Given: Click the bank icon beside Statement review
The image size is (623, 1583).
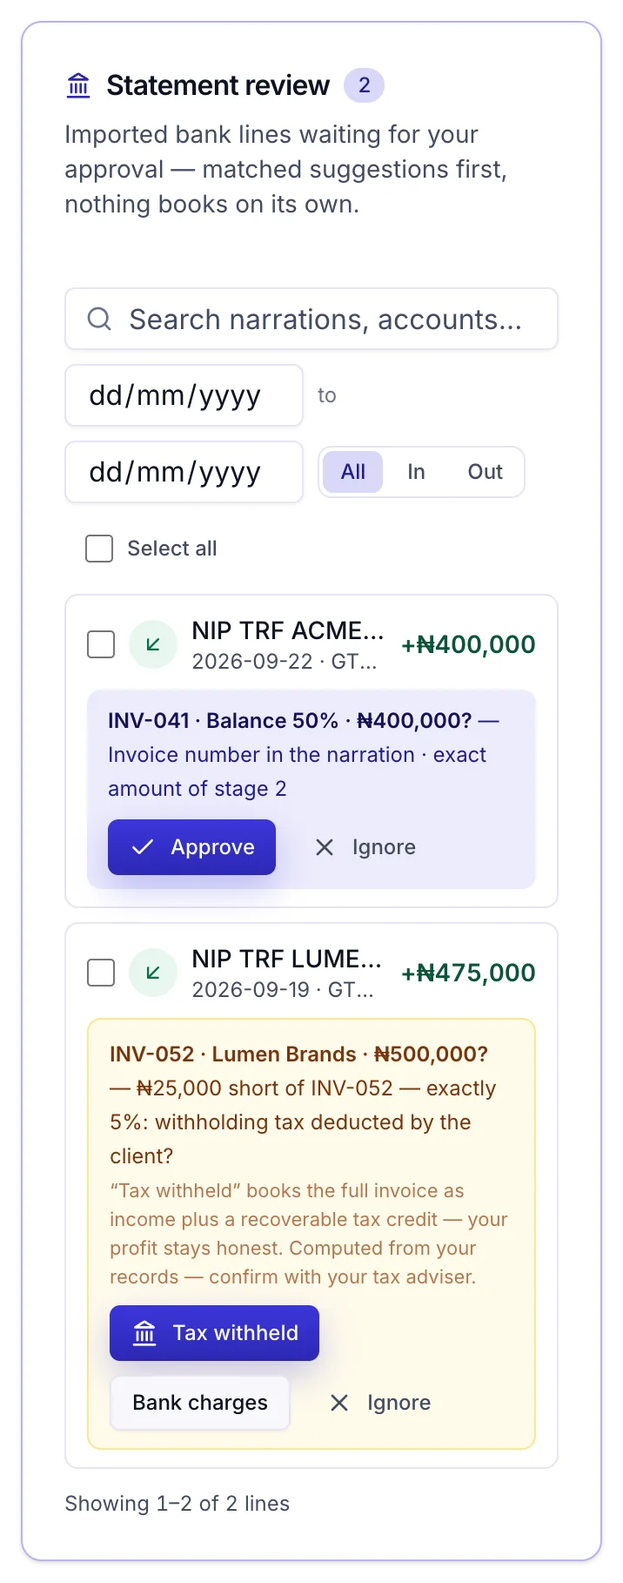Looking at the screenshot, I should click(x=78, y=85).
